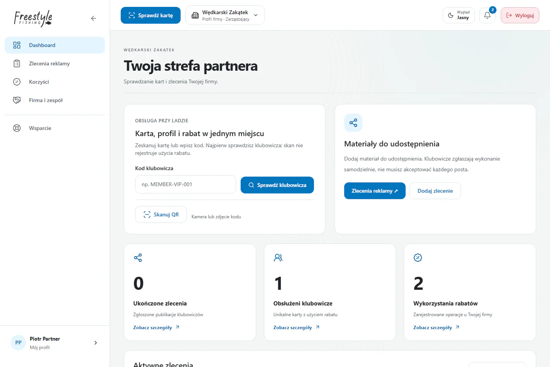Click the share icon above Materiały do udostępnienia

click(x=353, y=123)
